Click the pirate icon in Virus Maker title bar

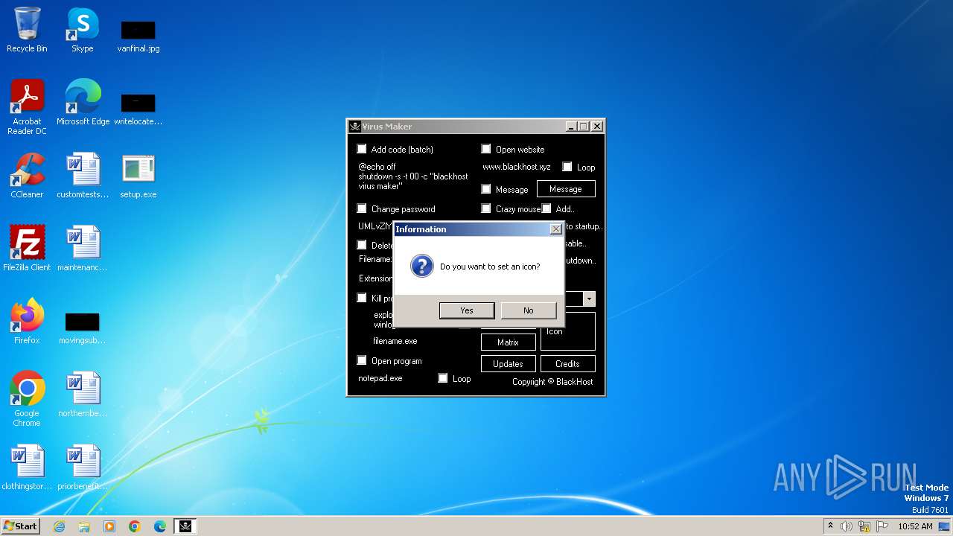point(355,127)
